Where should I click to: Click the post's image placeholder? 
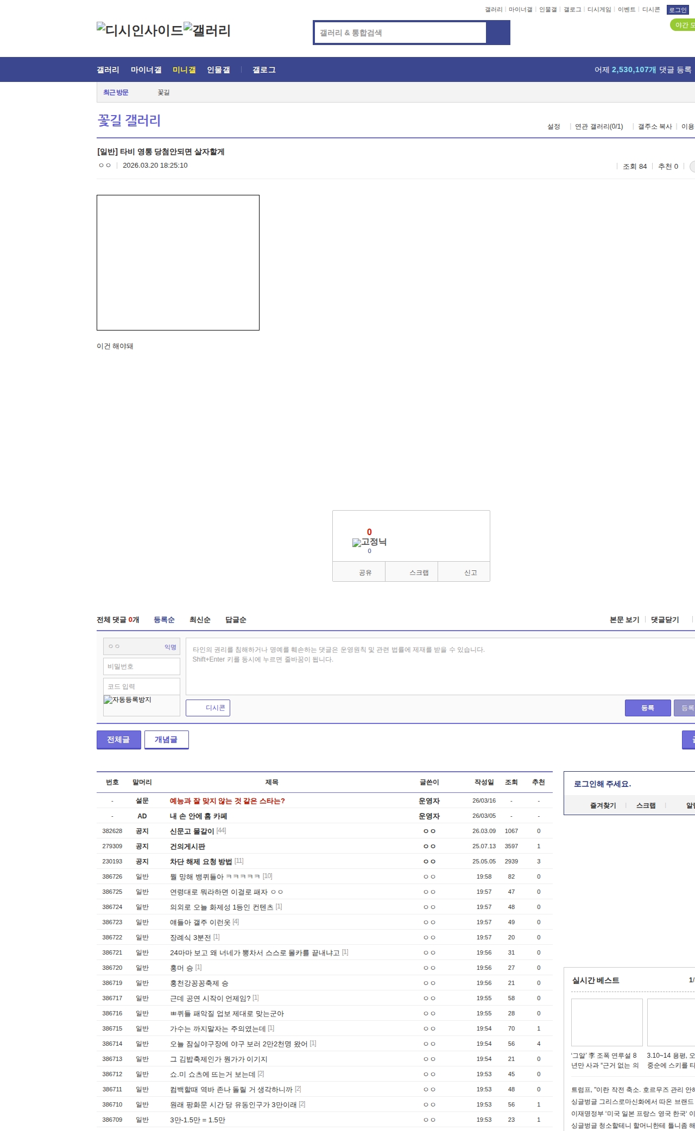pyautogui.click(x=178, y=263)
